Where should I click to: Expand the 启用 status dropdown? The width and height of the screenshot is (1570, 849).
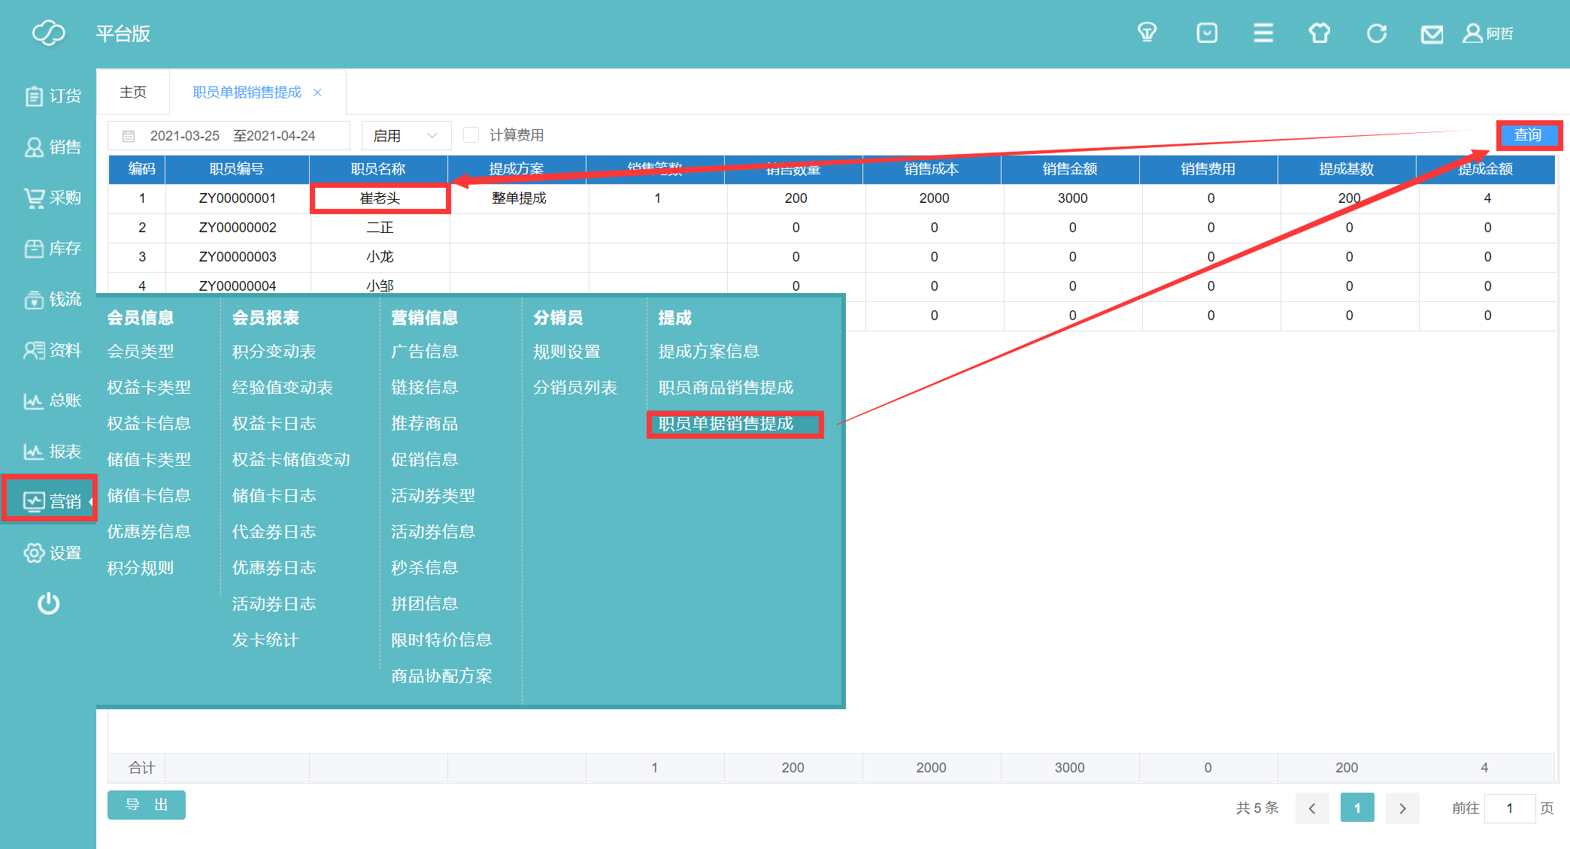tap(406, 136)
